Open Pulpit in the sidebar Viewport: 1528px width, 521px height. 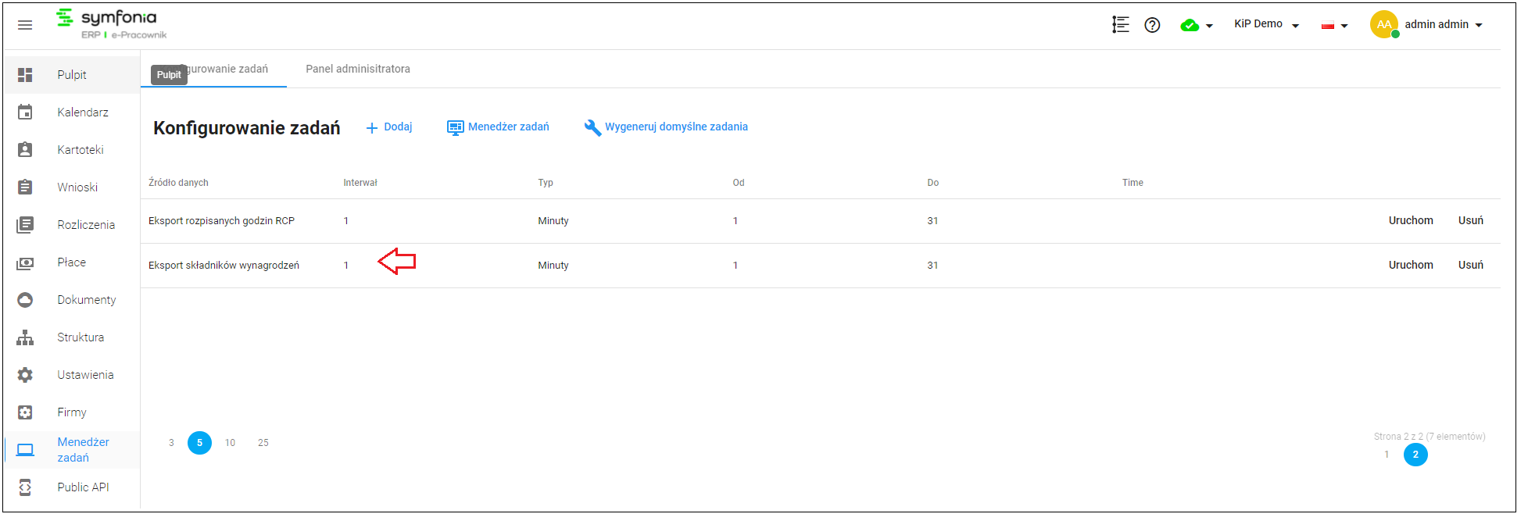[72, 75]
